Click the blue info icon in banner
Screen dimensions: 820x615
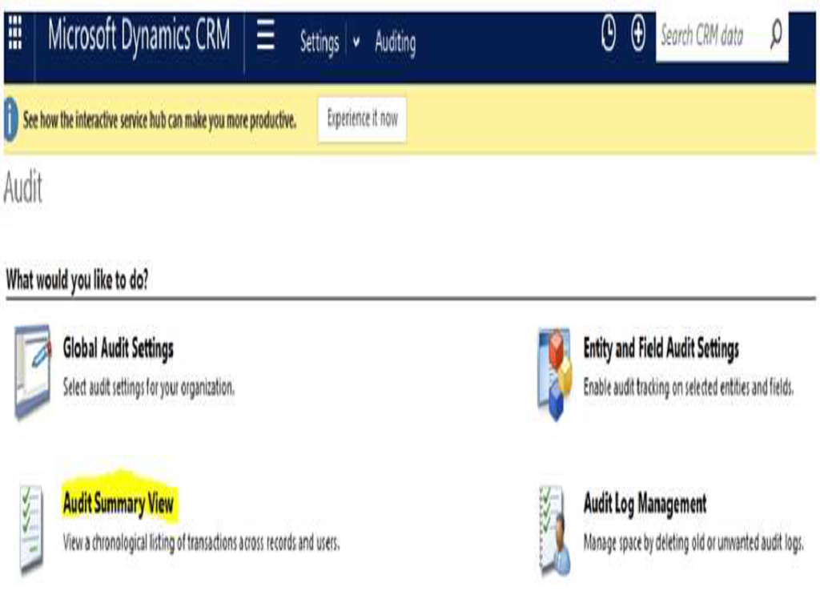tap(11, 120)
